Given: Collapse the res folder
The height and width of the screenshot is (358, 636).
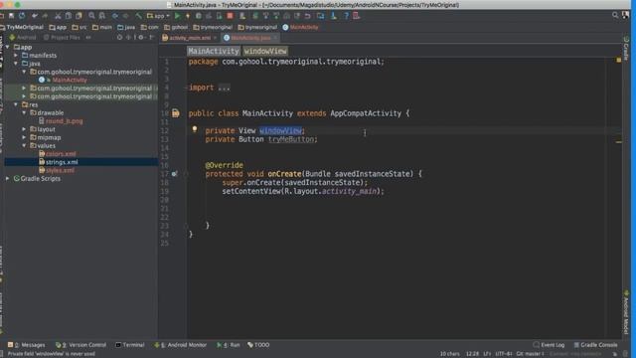Looking at the screenshot, I should click(16, 104).
